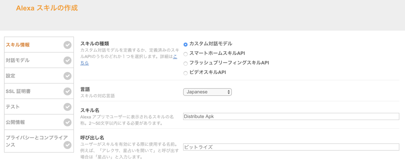Open the Japanese language dropdown
Image resolution: width=405 pixels, height=161 pixels.
click(207, 92)
